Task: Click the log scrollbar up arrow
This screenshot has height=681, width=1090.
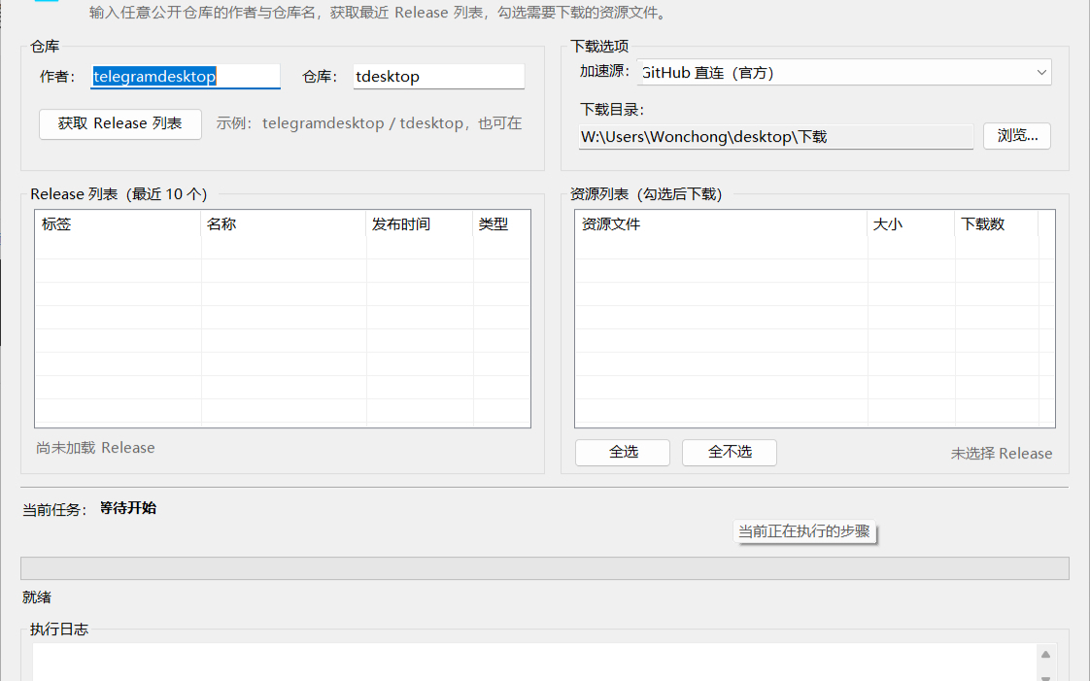Action: point(1045,654)
